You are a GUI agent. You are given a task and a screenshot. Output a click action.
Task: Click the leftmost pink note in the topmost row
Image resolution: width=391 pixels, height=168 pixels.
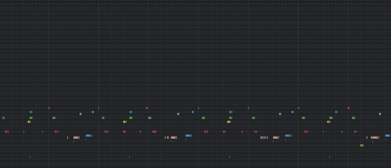coord(49,108)
